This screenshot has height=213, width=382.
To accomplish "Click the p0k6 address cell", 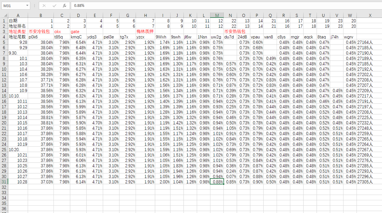I will pos(41,37).
